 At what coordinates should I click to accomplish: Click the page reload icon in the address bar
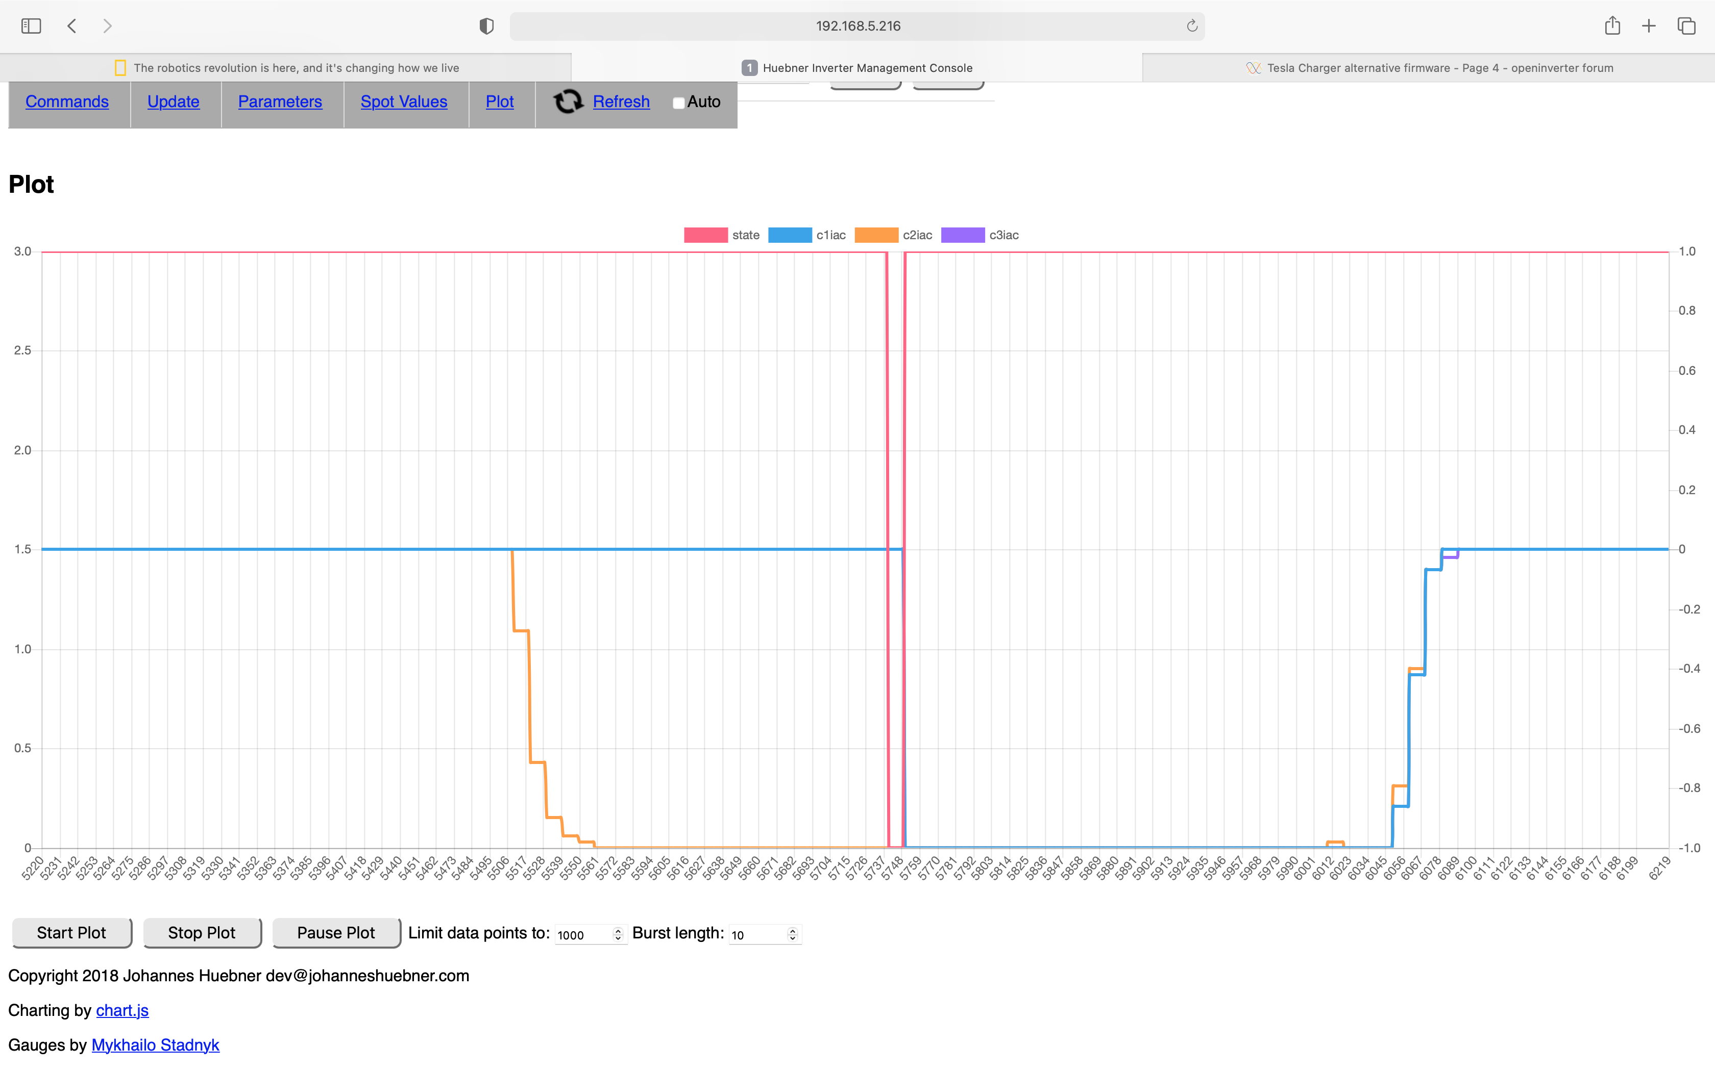[1192, 26]
